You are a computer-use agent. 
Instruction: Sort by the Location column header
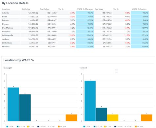(6, 9)
